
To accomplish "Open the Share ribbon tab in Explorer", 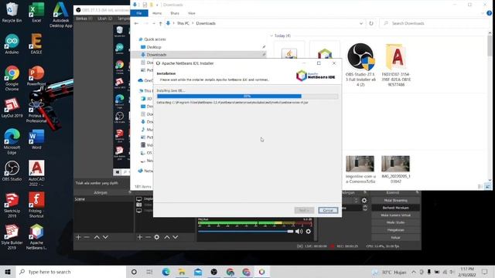I will pyautogui.click(x=175, y=13).
